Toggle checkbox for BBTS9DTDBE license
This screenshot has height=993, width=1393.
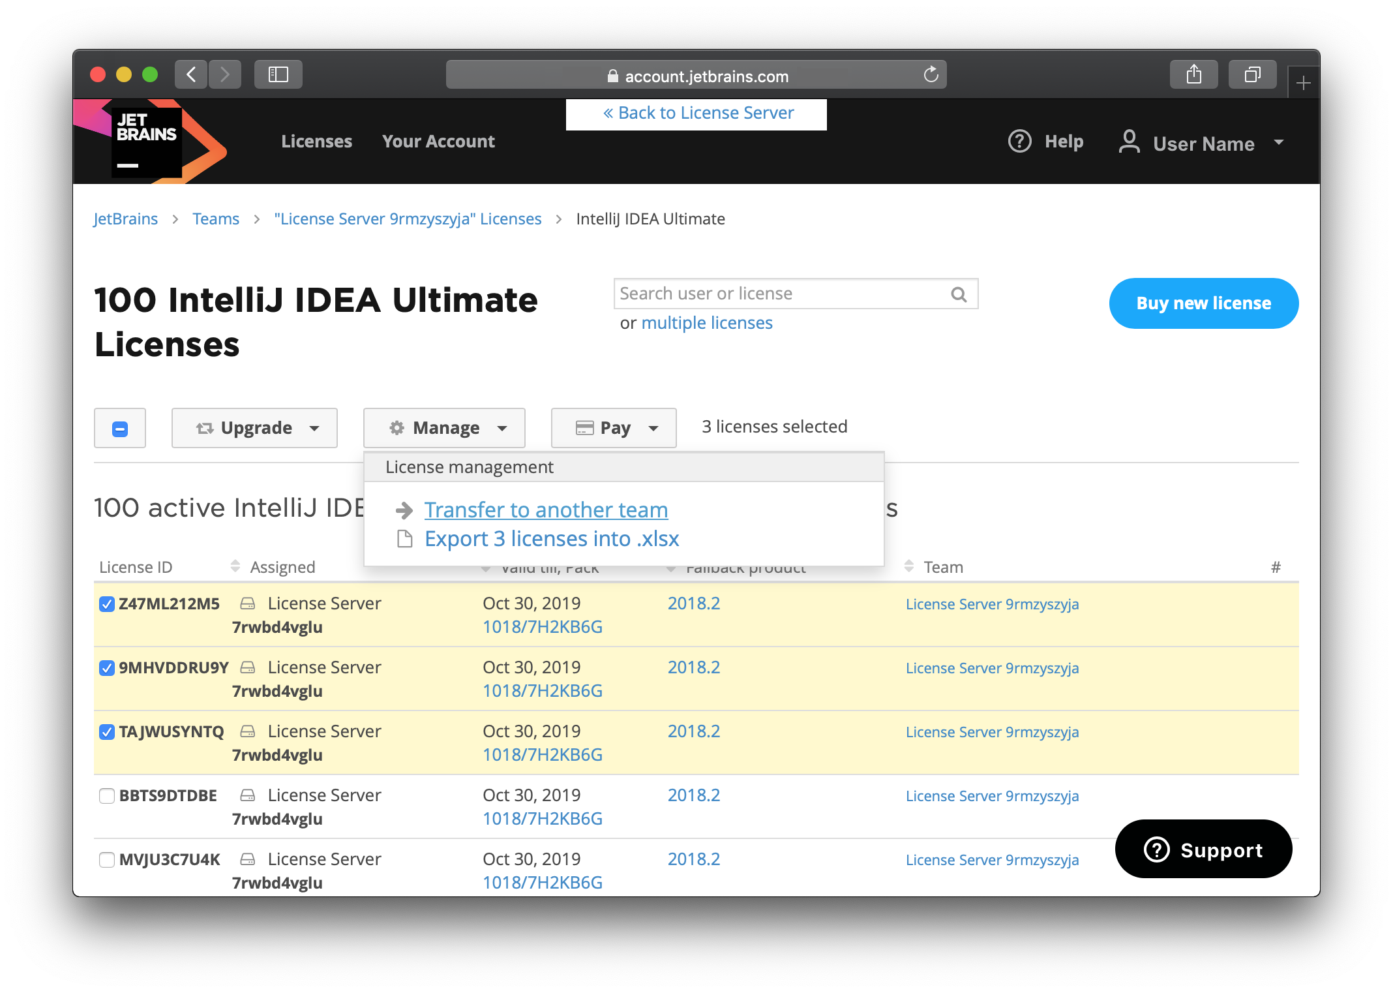coord(106,795)
